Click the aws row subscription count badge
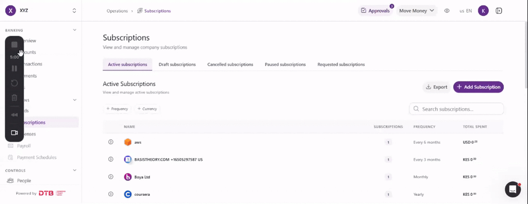528x204 pixels. coord(388,142)
